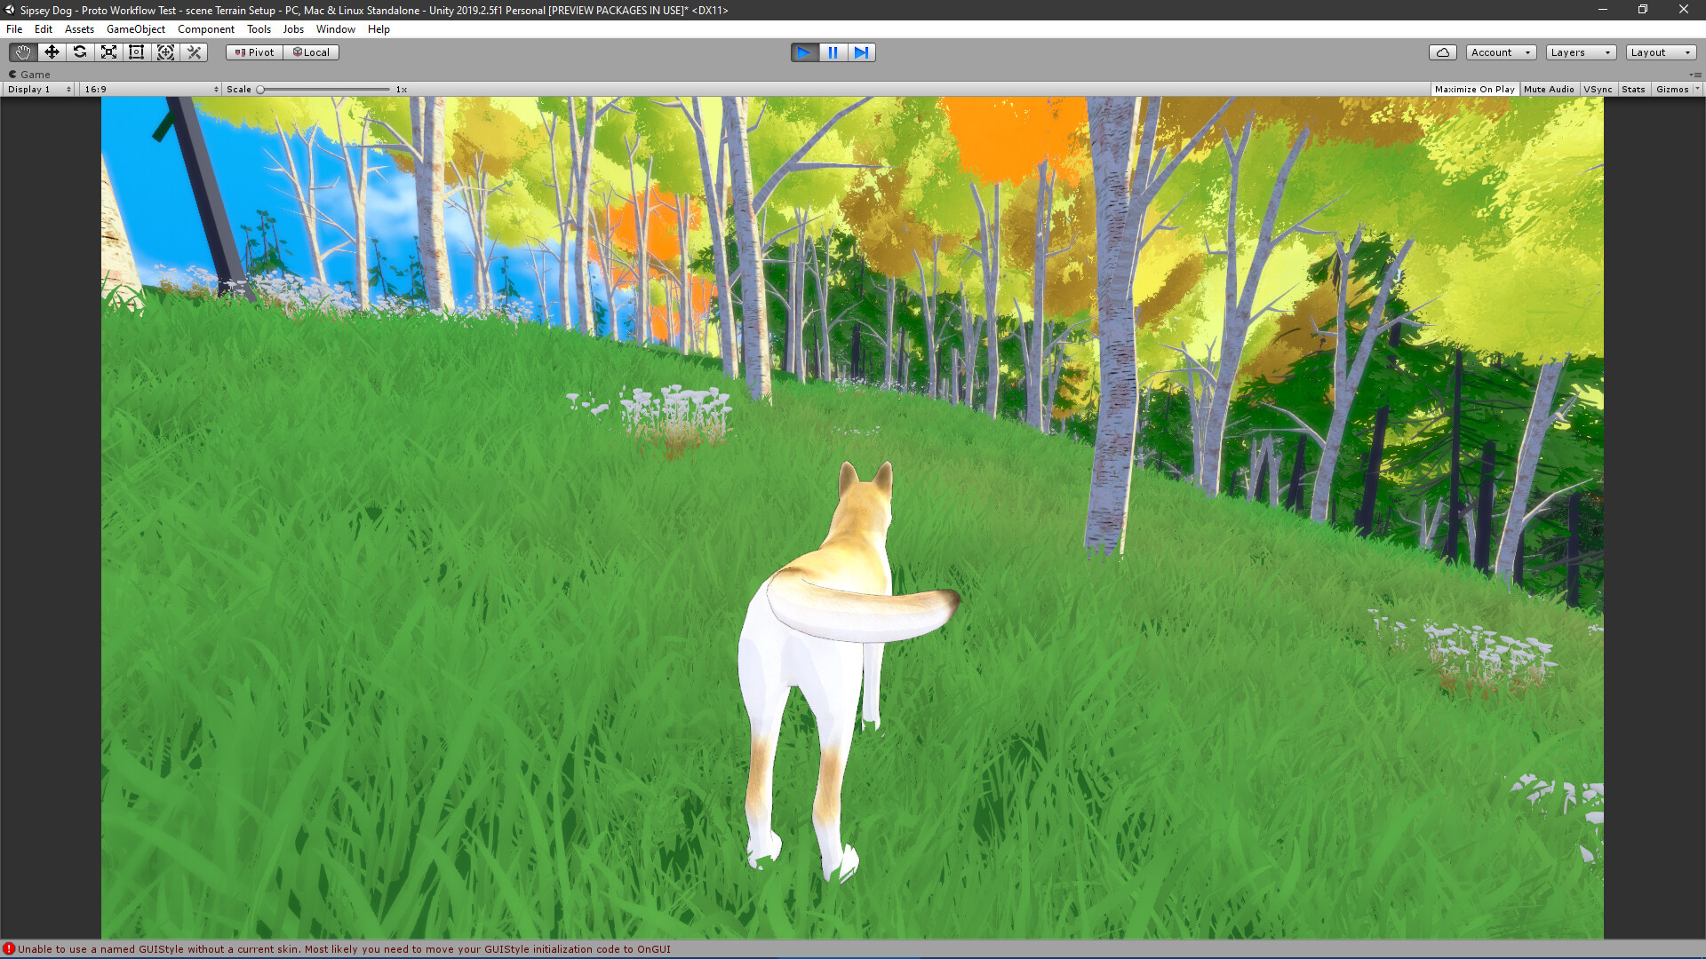Screen dimensions: 1706x959
Task: Expand the Layers dropdown
Action: click(x=1580, y=52)
